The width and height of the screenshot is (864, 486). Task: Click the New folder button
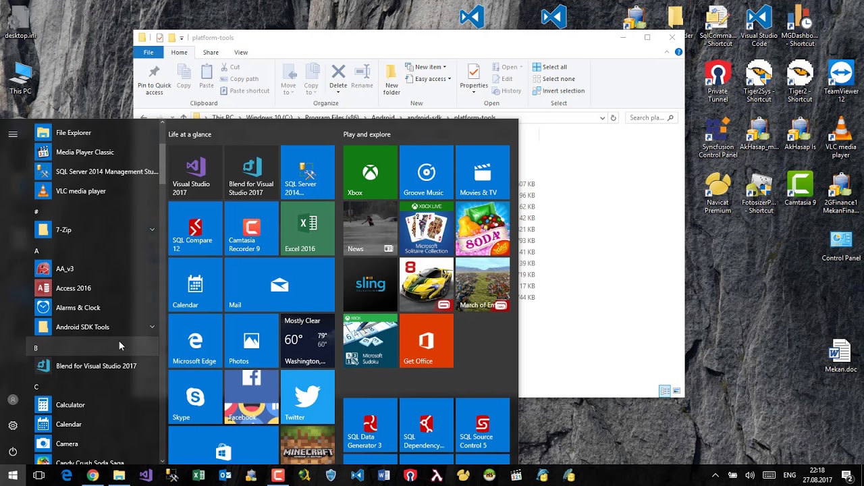tap(391, 80)
